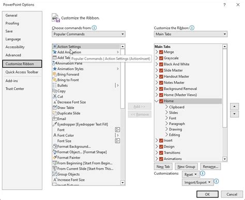Select the Action Settings command row
This screenshot has width=245, height=200.
click(x=86, y=47)
